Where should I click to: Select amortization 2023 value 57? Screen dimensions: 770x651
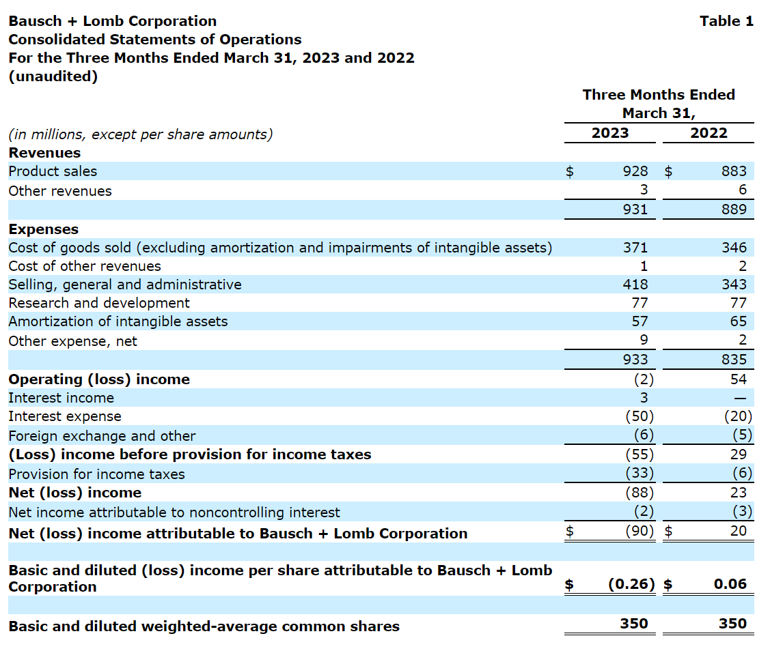[x=640, y=321]
